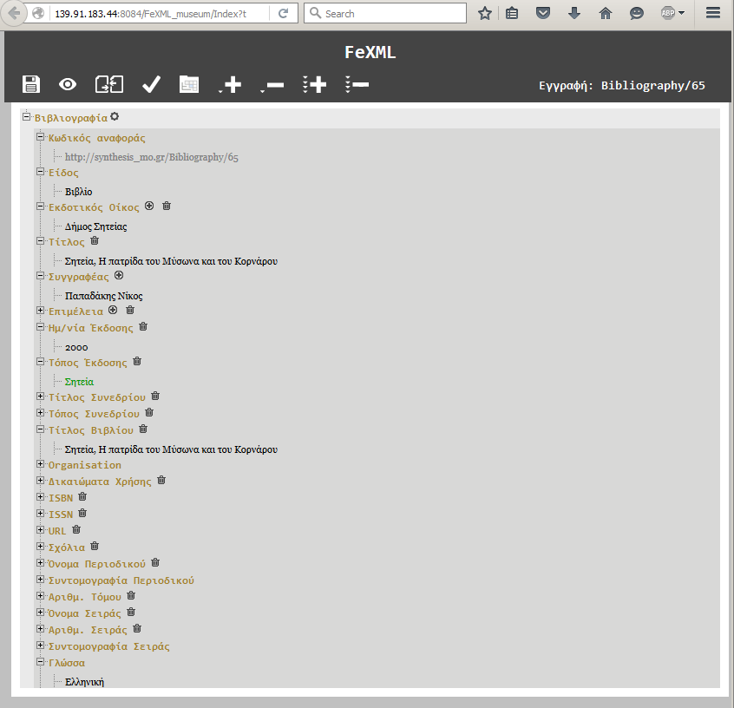Click the browser Search field
734x708 pixels.
(x=385, y=14)
